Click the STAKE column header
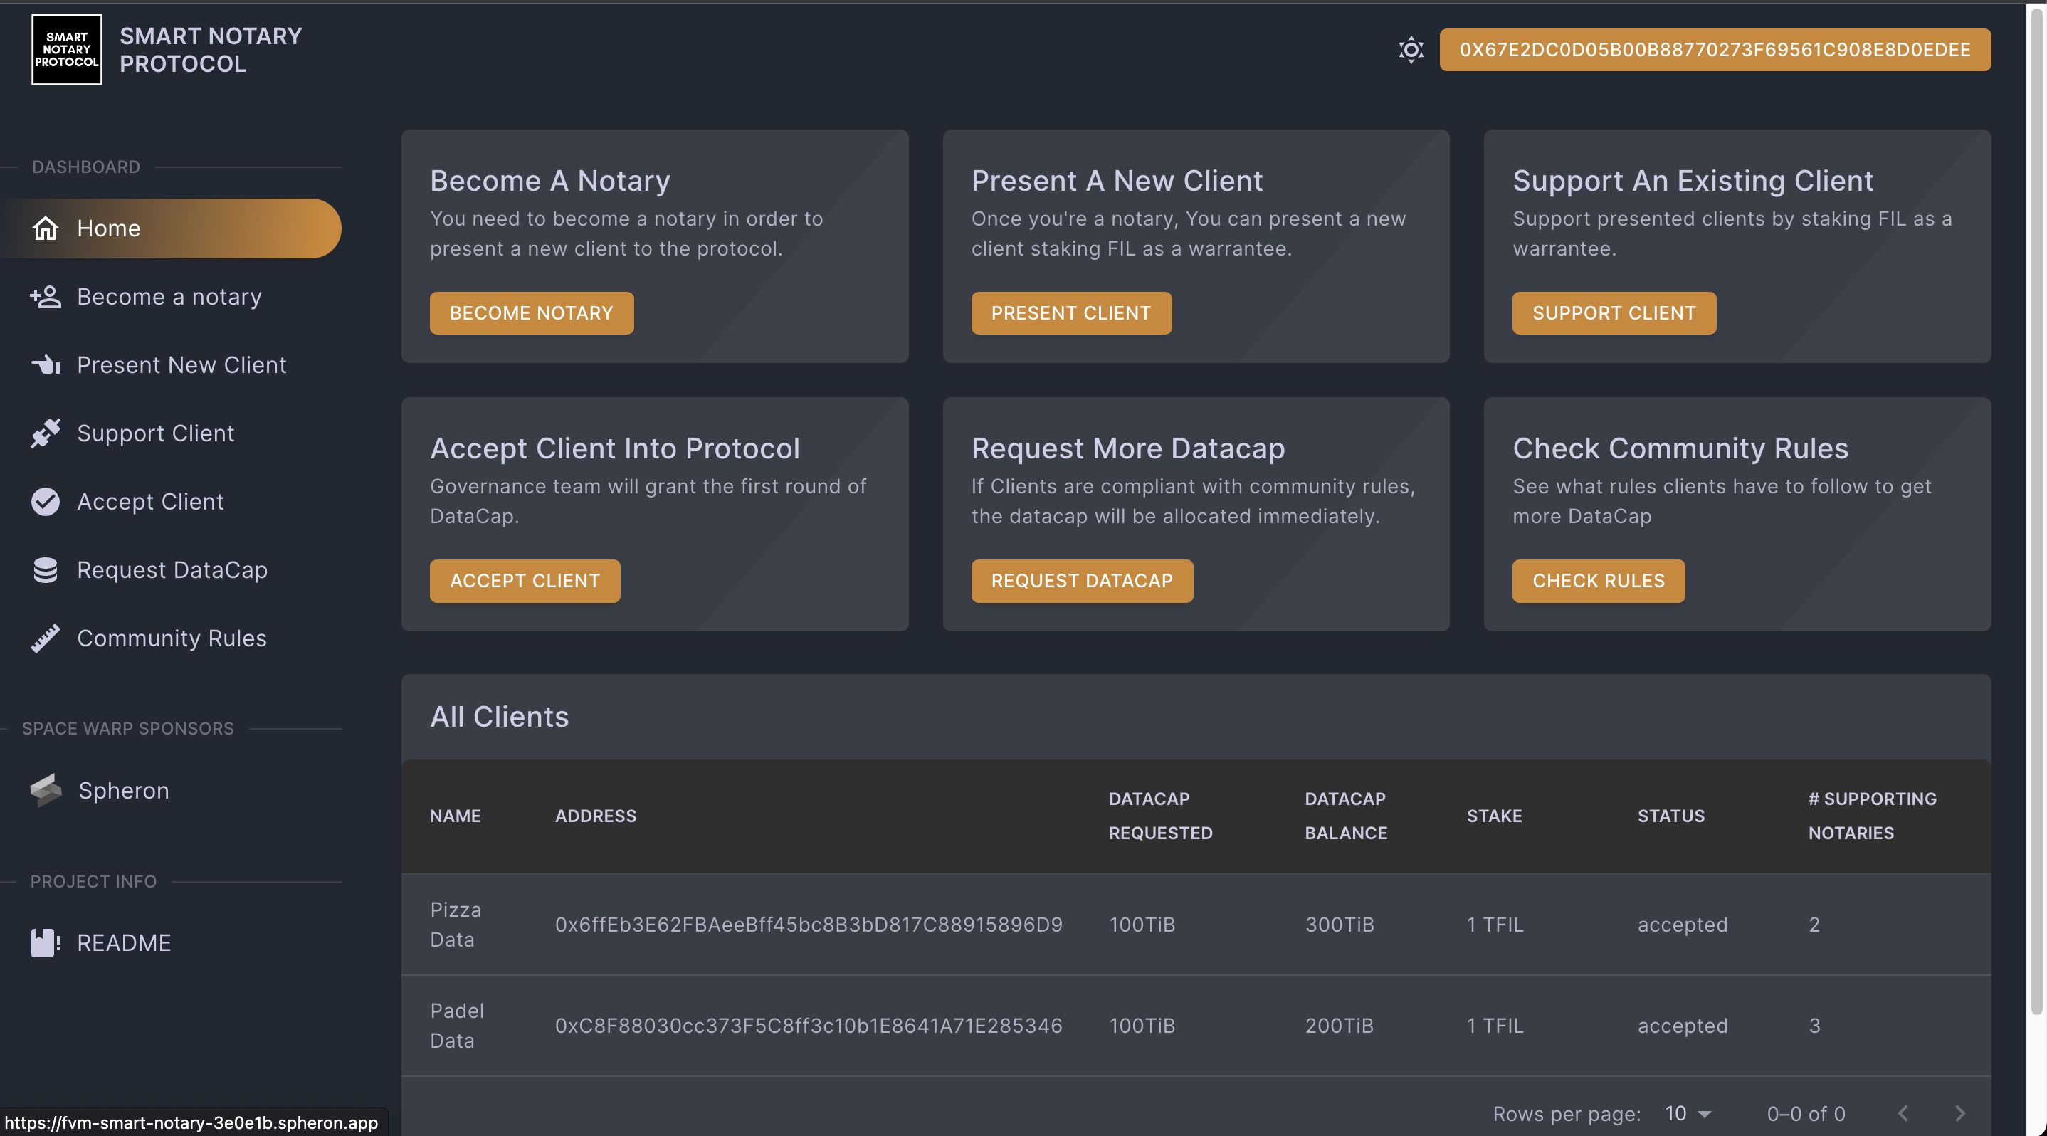Image resolution: width=2047 pixels, height=1136 pixels. pyautogui.click(x=1494, y=816)
